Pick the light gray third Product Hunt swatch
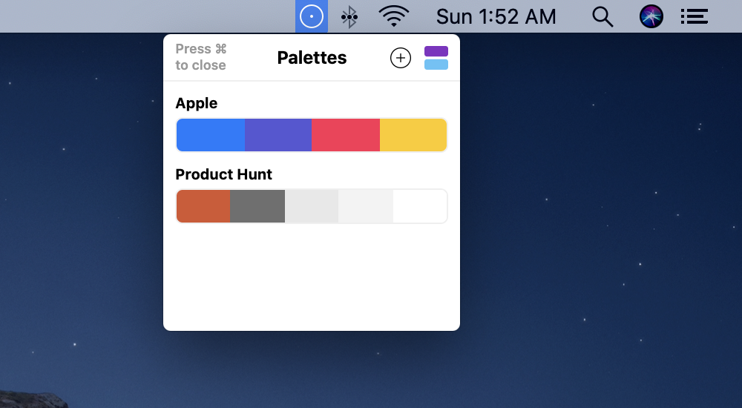 pyautogui.click(x=312, y=206)
